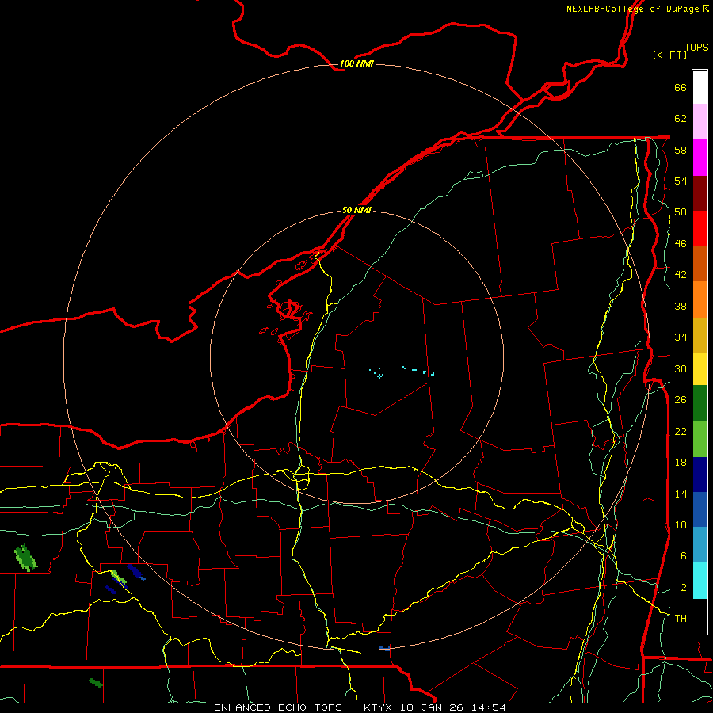Click the large light-green echo at far left
713x713 pixels.
point(25,558)
